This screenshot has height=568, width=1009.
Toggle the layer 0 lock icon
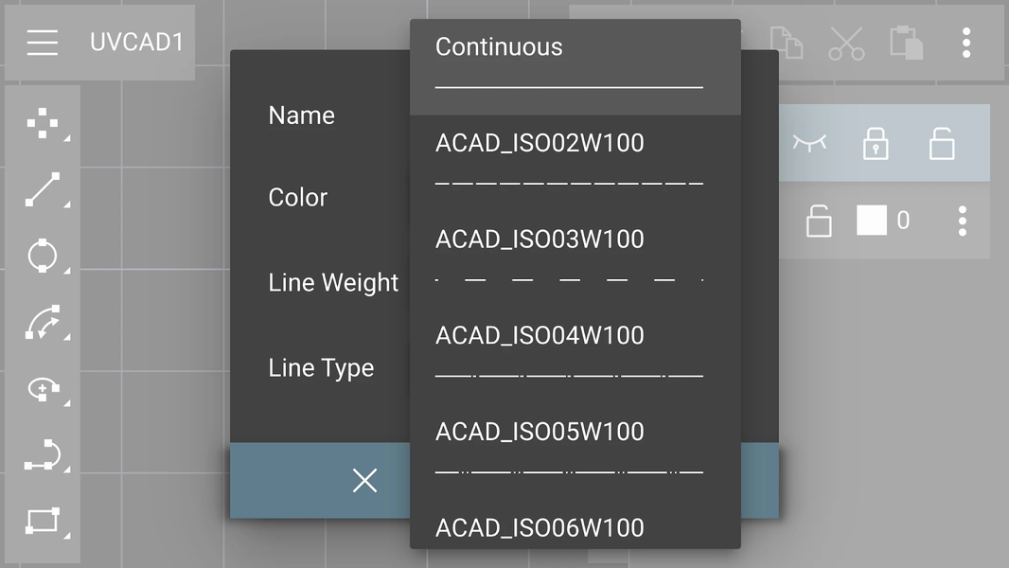819,222
